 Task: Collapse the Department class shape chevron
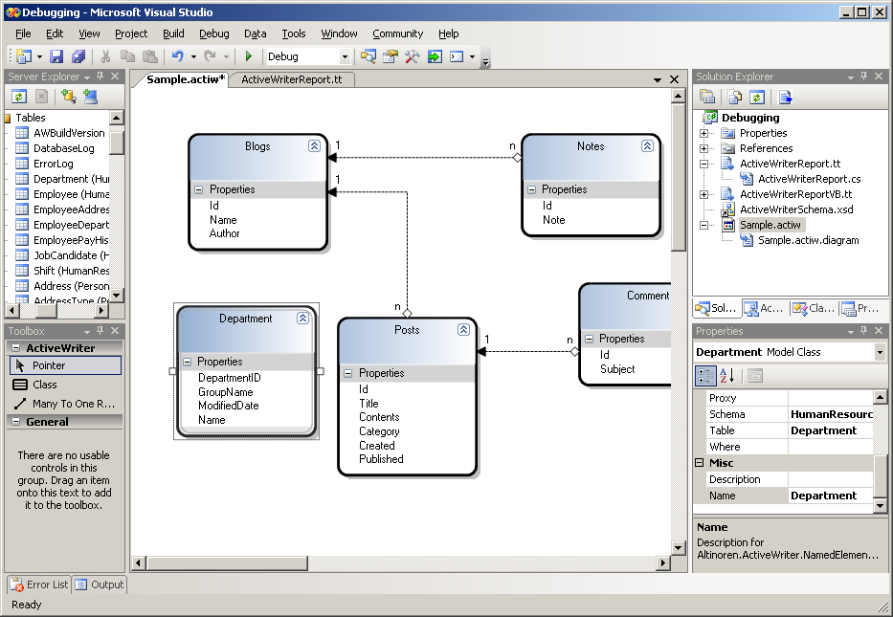coord(303,319)
